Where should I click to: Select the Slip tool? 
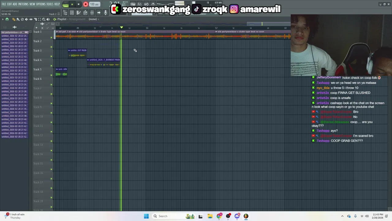(x=31, y=19)
